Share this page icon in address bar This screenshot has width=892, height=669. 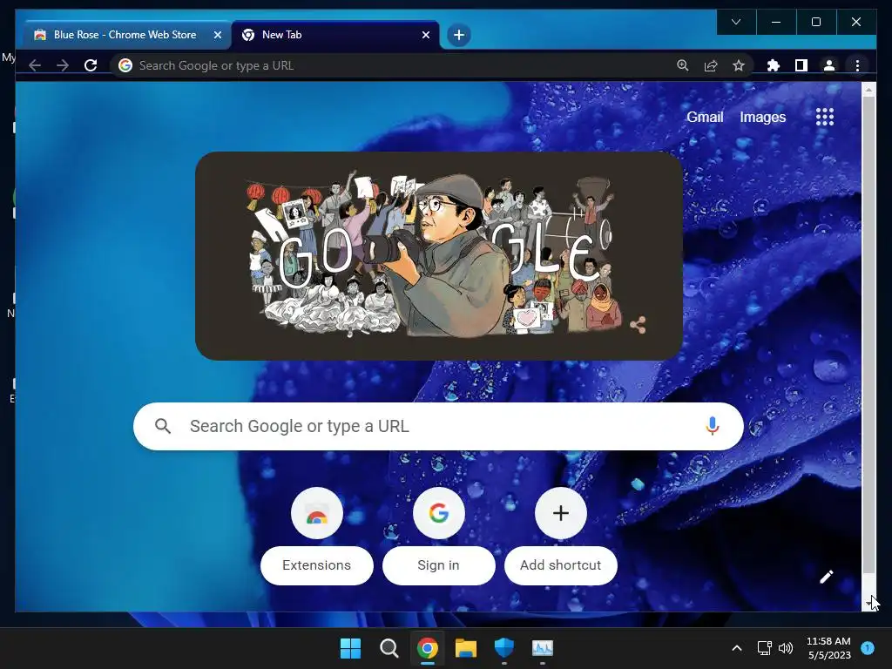[x=711, y=65]
